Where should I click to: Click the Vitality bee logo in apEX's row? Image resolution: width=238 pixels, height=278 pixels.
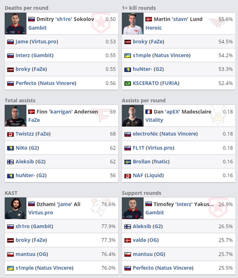click(218, 115)
